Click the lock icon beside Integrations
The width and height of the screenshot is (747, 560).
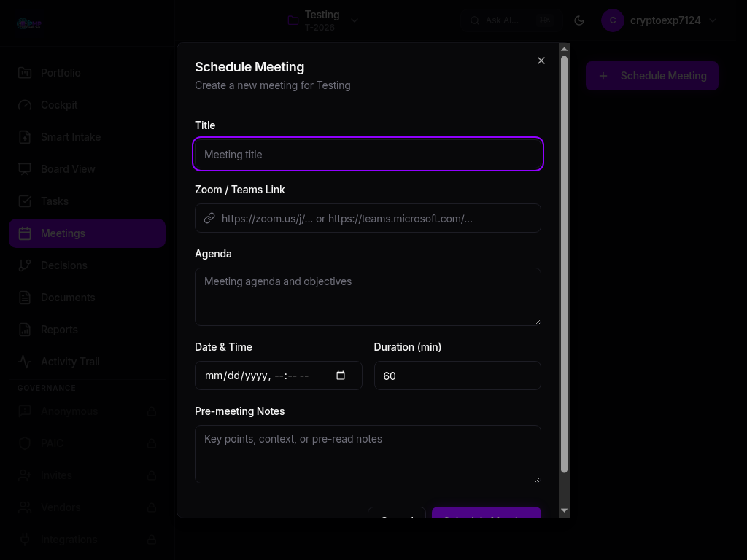[152, 540]
